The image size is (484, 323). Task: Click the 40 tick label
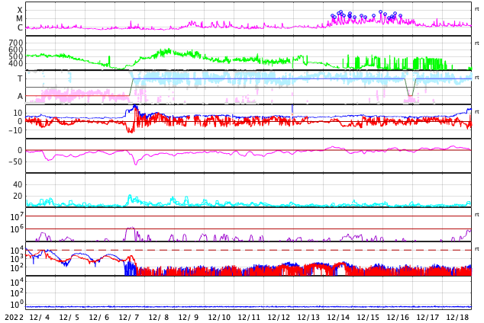coord(18,184)
